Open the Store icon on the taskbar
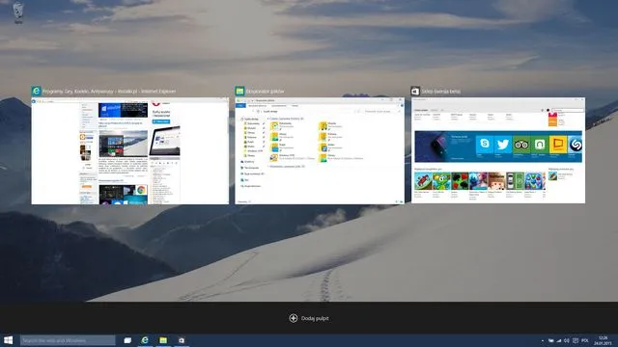The height and width of the screenshot is (347, 618). pos(182,340)
